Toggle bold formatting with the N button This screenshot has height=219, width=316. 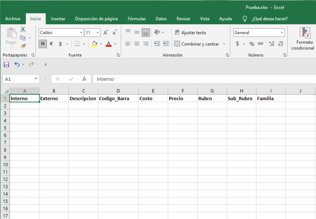(43, 44)
